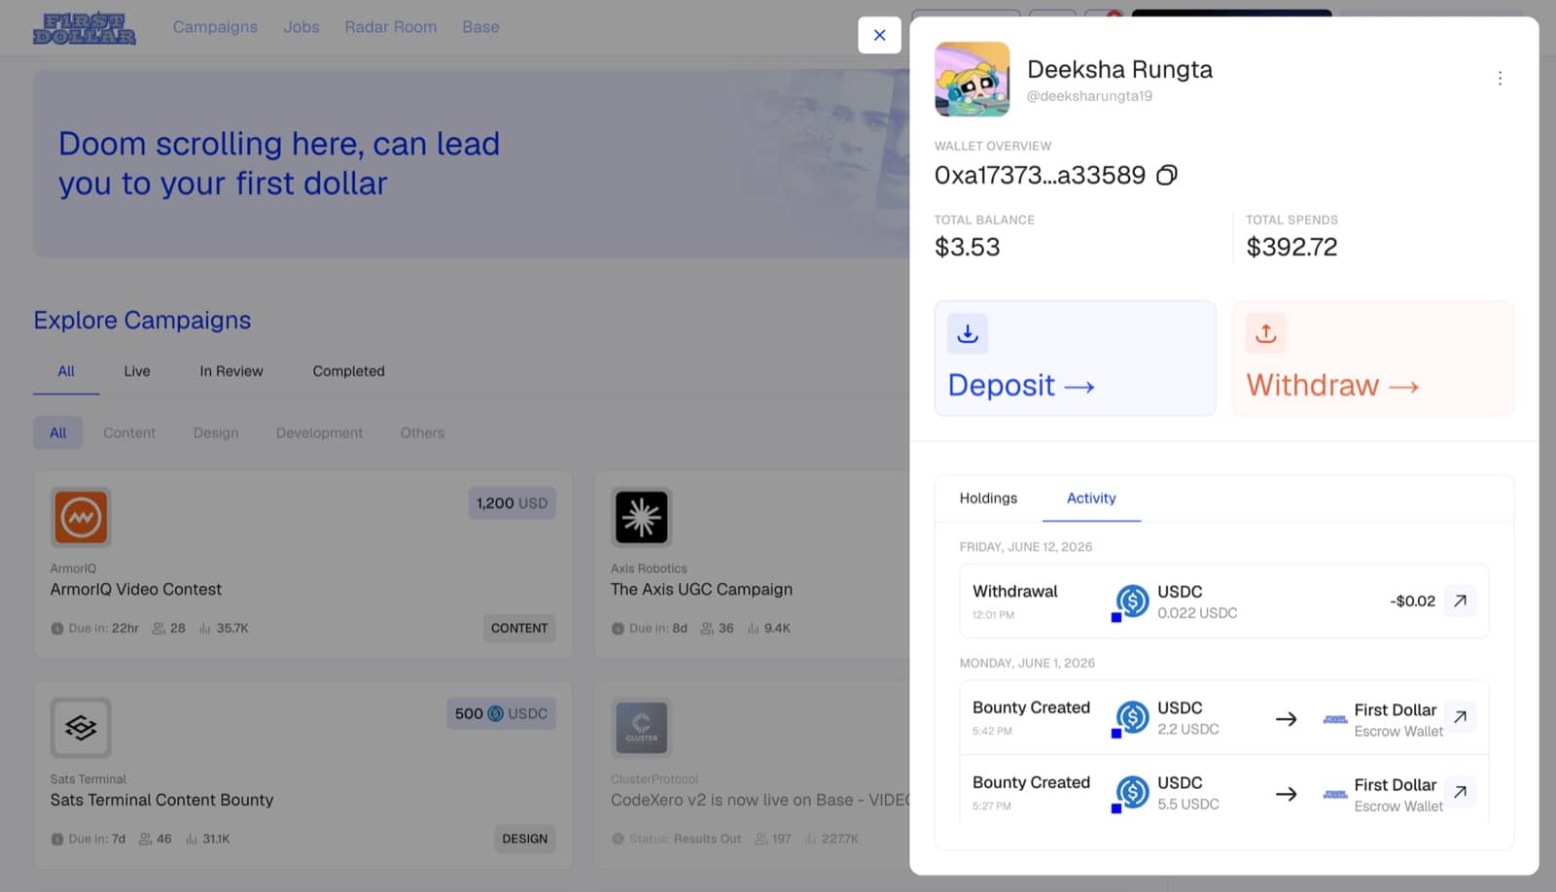
Task: Go to Radar Room
Action: [x=390, y=27]
